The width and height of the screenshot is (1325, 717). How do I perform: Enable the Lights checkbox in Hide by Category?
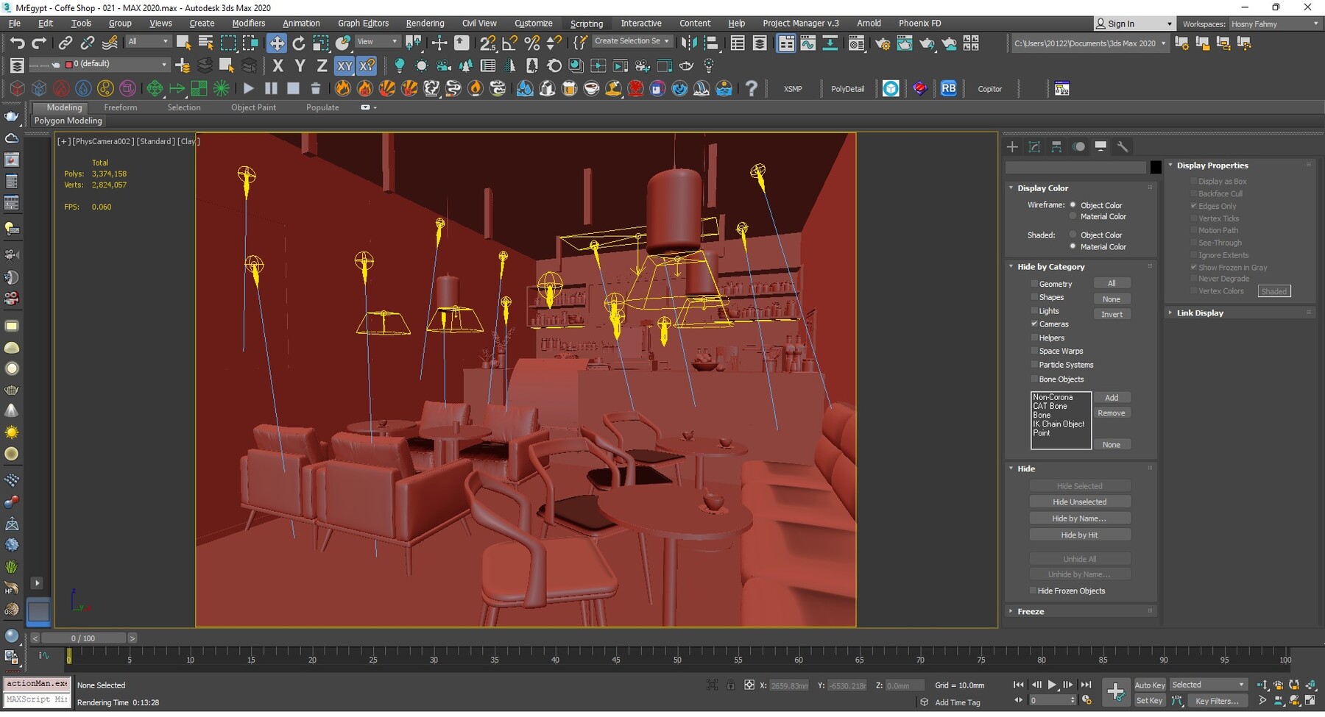click(x=1035, y=310)
